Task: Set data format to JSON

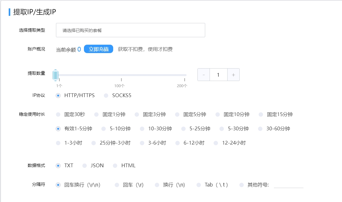Action: tap(85, 166)
